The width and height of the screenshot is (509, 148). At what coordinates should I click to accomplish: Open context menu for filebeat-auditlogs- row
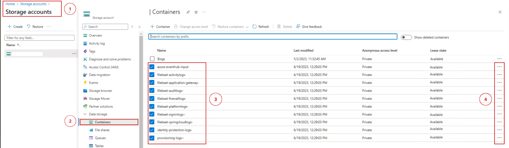coord(499,90)
